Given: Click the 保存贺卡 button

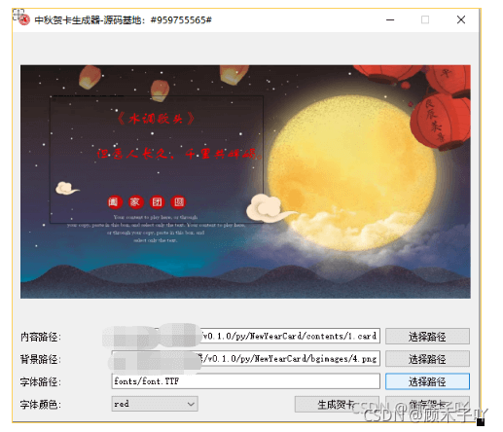Looking at the screenshot, I should pos(427,404).
